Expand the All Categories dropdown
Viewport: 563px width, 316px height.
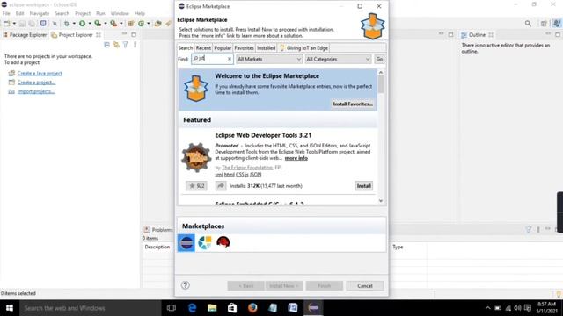(338, 59)
